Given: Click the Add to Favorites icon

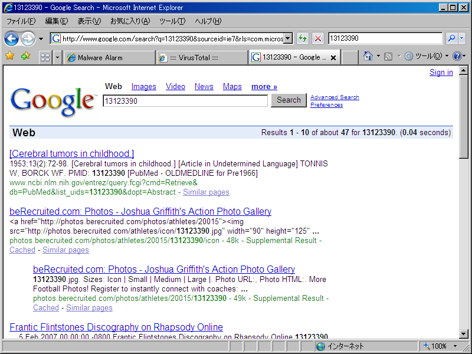Looking at the screenshot, I should coord(25,55).
